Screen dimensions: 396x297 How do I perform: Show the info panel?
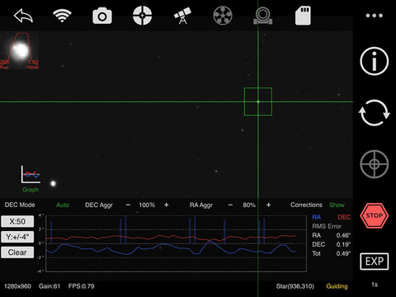coord(374,61)
